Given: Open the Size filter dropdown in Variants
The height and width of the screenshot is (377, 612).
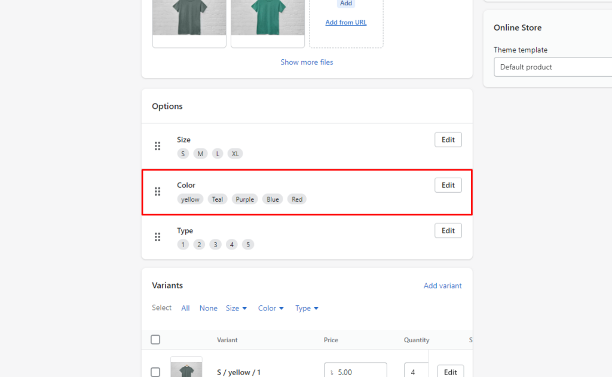Looking at the screenshot, I should 236,308.
